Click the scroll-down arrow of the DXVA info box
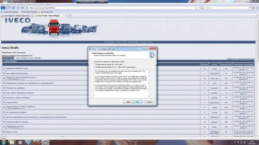The image size is (259, 145). (149, 96)
